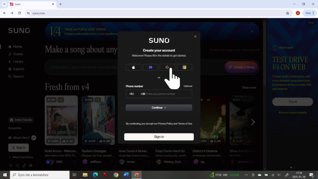The image size is (318, 179).
Task: Click the phone number input field
Action: (x=168, y=94)
